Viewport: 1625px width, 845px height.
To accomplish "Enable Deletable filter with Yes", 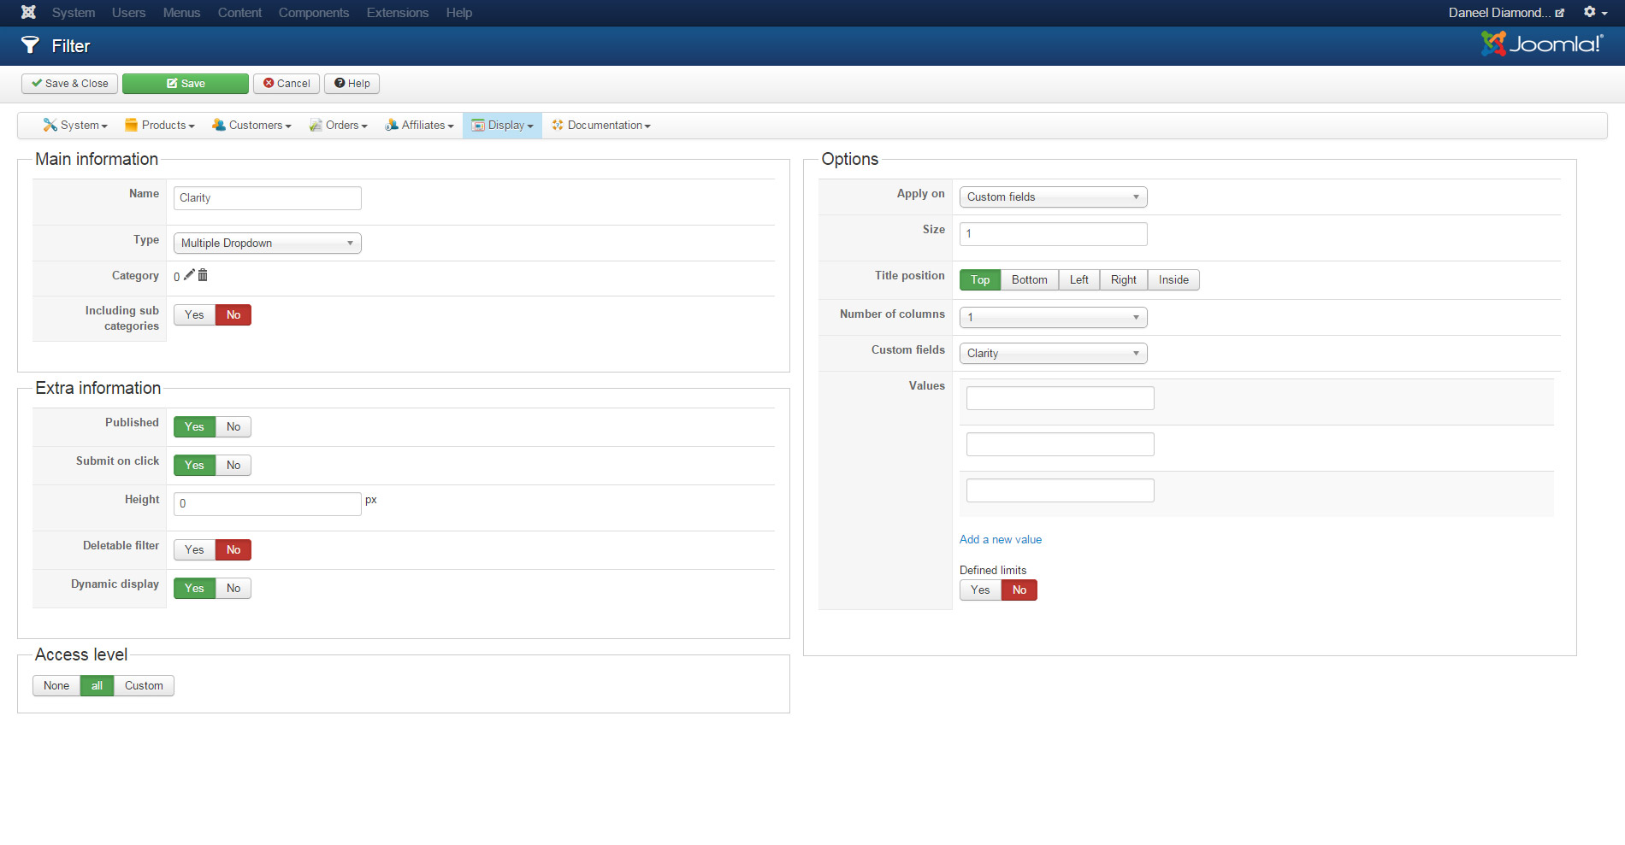I will point(194,549).
